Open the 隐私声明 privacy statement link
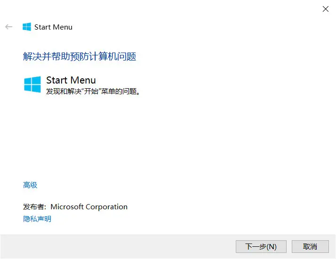336x259 pixels. (x=37, y=219)
